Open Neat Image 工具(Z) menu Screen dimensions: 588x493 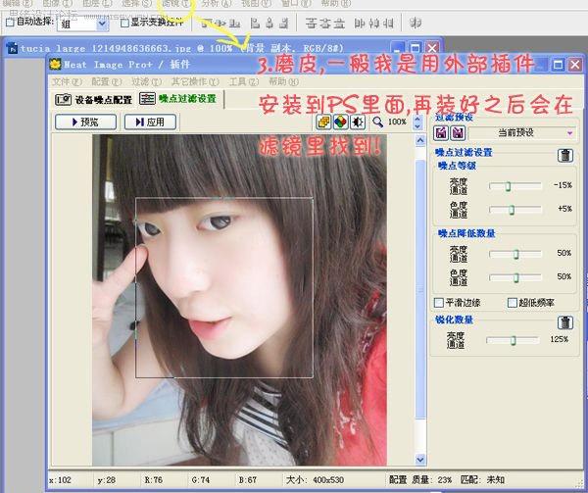pos(244,81)
